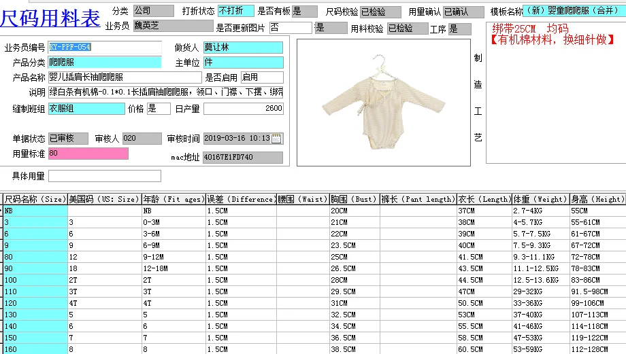626x354 pixels.
Task: Click the 裤长 (Pant length) column header
Action: (x=418, y=199)
